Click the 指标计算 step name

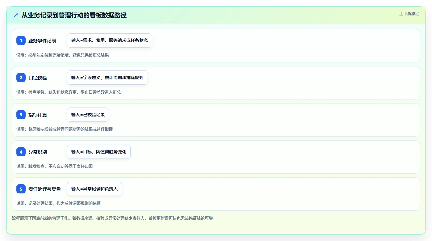[x=38, y=115]
